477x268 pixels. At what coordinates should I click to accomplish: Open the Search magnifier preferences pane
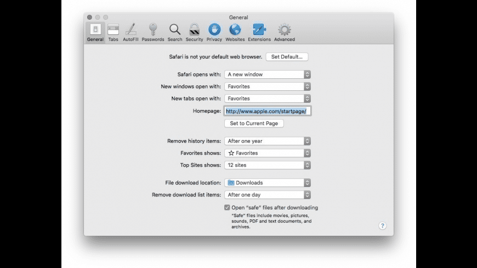(x=174, y=32)
